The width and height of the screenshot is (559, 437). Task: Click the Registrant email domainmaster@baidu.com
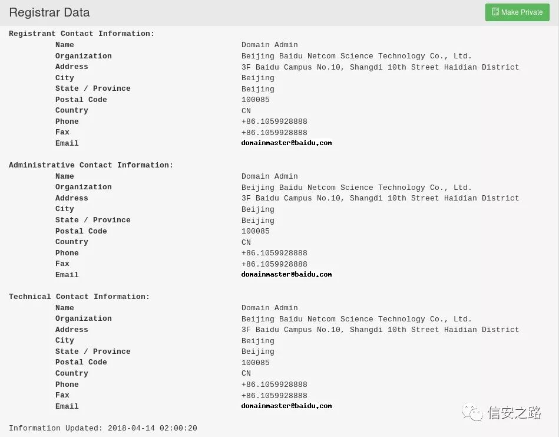click(x=286, y=143)
